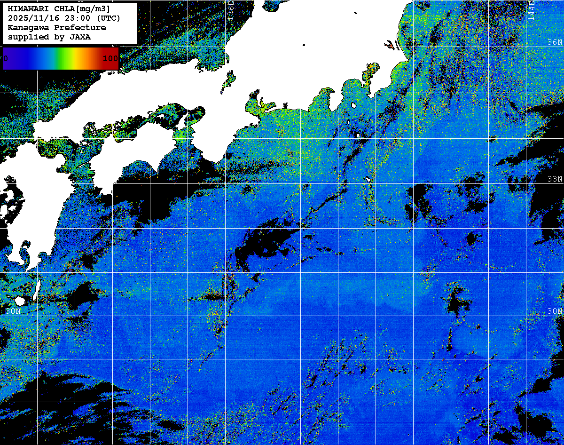Click the '0' minimum value on color bar
Screen dimensions: 564x445
pos(6,58)
